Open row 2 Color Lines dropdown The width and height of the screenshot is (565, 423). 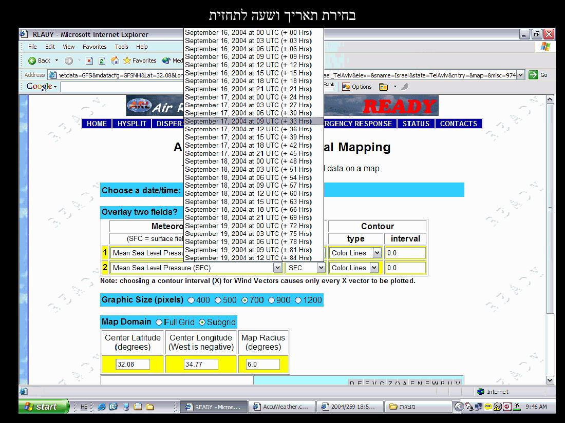pos(374,268)
